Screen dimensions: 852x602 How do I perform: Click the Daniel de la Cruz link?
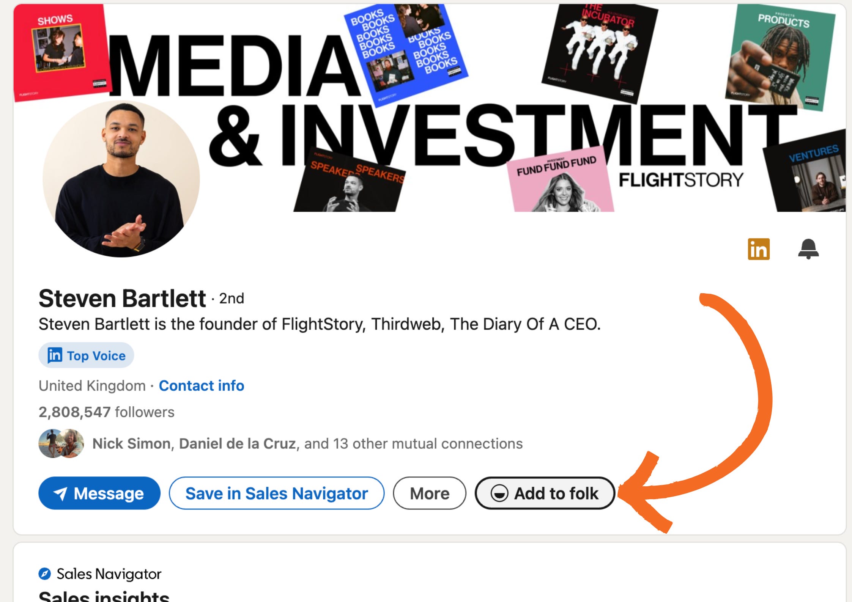[237, 443]
